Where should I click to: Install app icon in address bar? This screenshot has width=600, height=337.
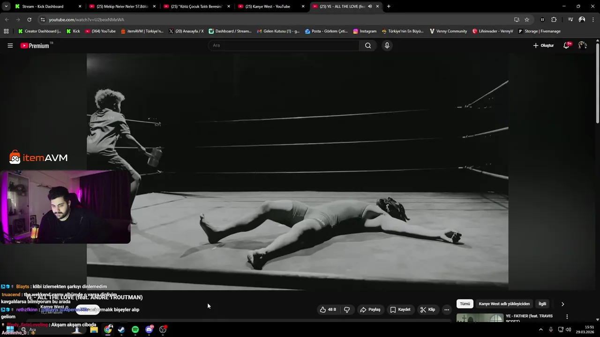click(517, 20)
